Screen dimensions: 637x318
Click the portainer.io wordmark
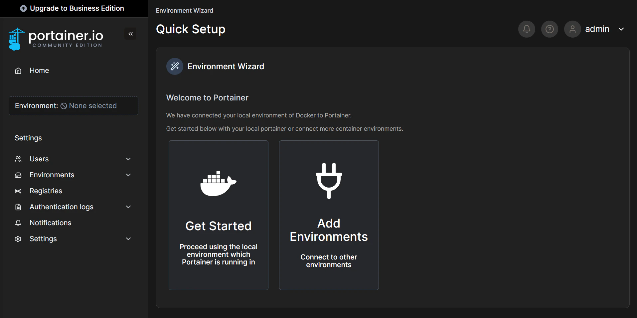[66, 35]
